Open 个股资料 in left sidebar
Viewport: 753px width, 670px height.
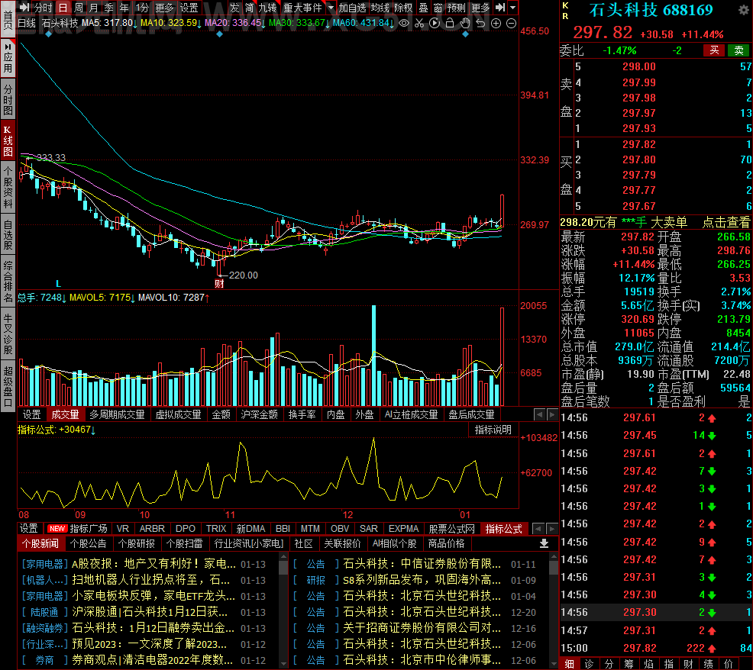(8, 188)
